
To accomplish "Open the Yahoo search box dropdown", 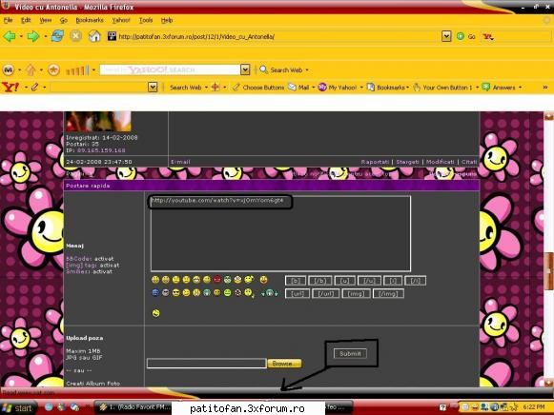I will (x=245, y=69).
